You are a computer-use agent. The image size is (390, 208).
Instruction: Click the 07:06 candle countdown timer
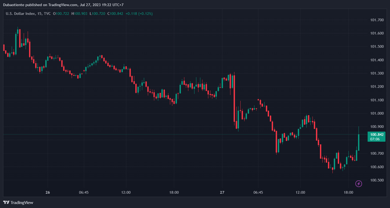[375, 139]
